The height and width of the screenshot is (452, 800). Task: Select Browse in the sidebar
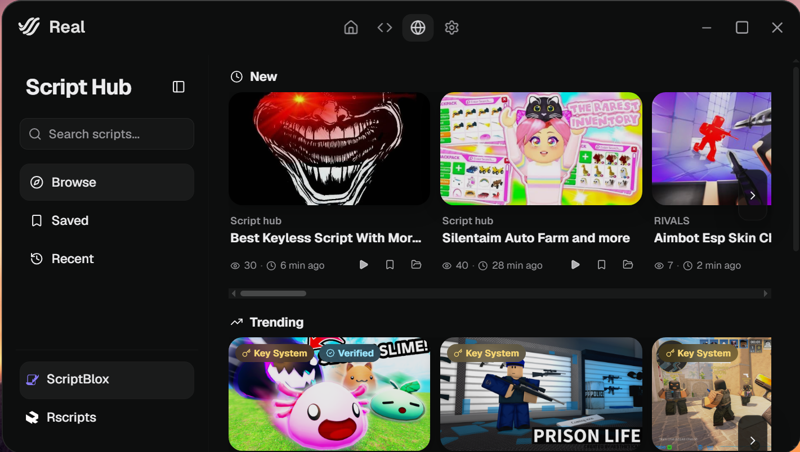click(107, 182)
